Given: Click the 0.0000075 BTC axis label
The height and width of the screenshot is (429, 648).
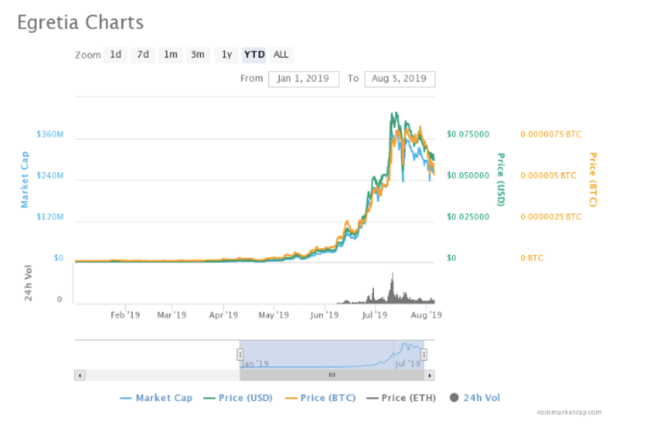Looking at the screenshot, I should [x=551, y=135].
